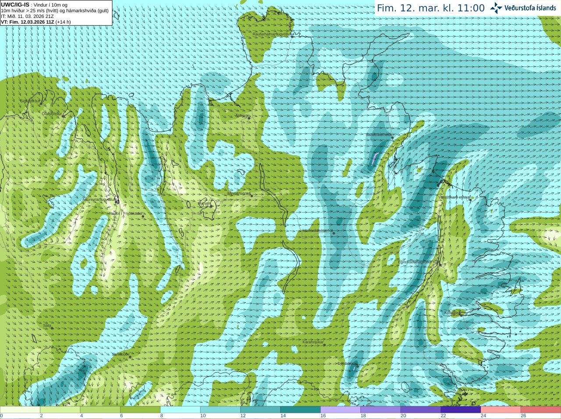Select the Egilsstaðaflugvöllur place label
The width and height of the screenshot is (561, 419).
coord(419,262)
